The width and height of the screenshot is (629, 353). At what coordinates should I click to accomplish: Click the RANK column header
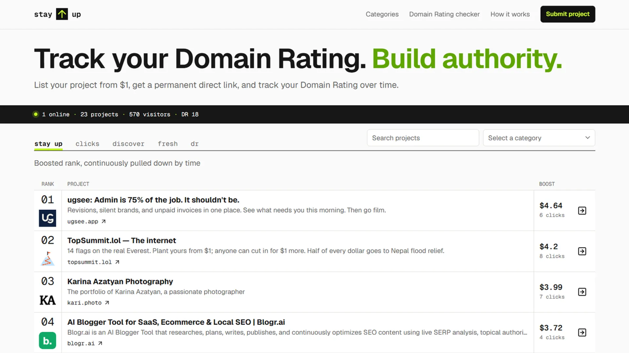[x=48, y=184]
